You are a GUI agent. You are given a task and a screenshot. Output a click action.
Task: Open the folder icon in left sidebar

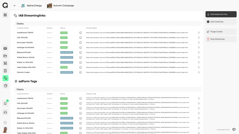5,56
